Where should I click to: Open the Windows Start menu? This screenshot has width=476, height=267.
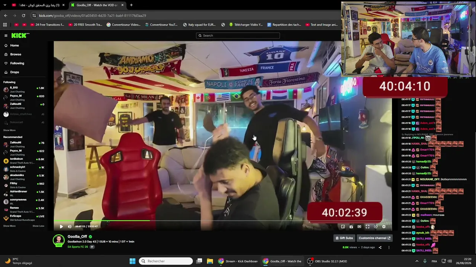[x=132, y=261]
